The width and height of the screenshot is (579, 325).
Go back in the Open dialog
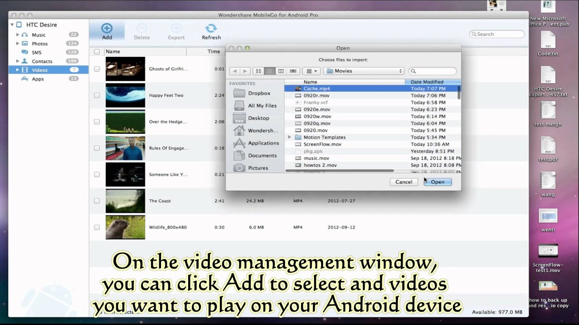point(235,71)
